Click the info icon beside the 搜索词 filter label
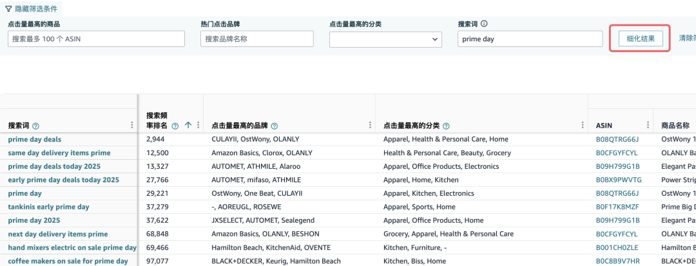The width and height of the screenshot is (696, 266). click(484, 24)
